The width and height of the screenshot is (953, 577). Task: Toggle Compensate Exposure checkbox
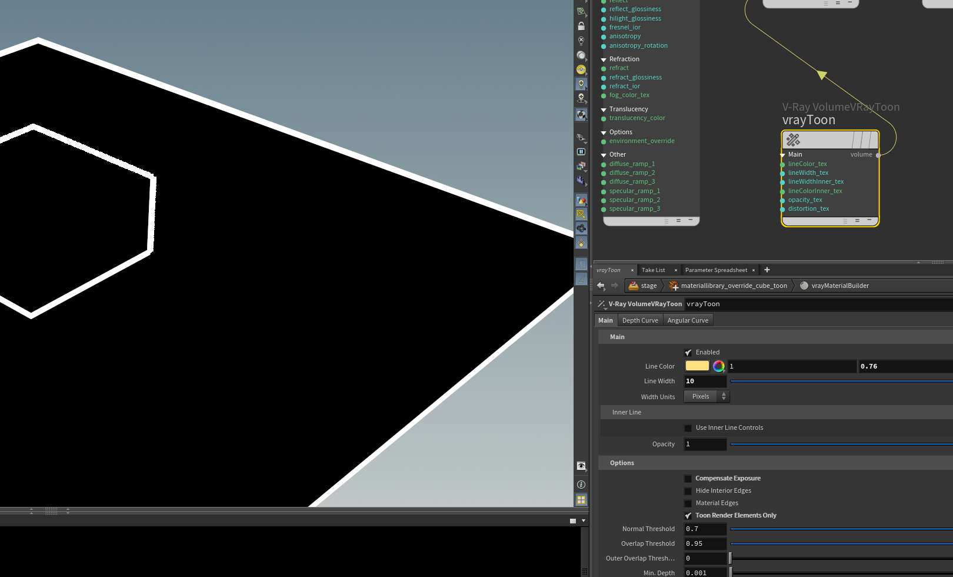point(688,479)
